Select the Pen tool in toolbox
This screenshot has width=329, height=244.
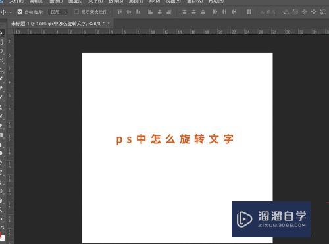click(x=1, y=163)
